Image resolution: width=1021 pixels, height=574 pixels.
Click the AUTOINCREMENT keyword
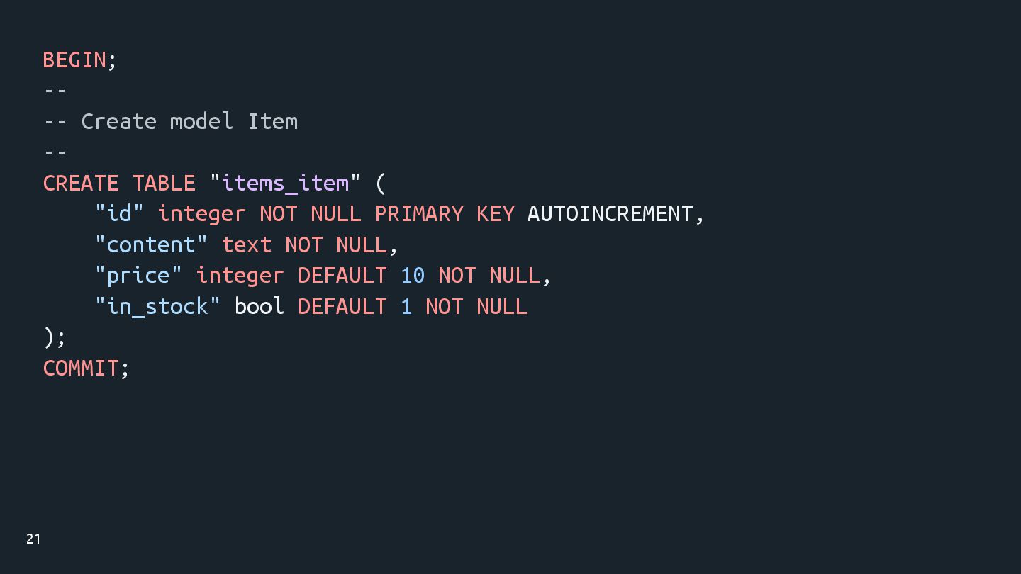(x=610, y=214)
